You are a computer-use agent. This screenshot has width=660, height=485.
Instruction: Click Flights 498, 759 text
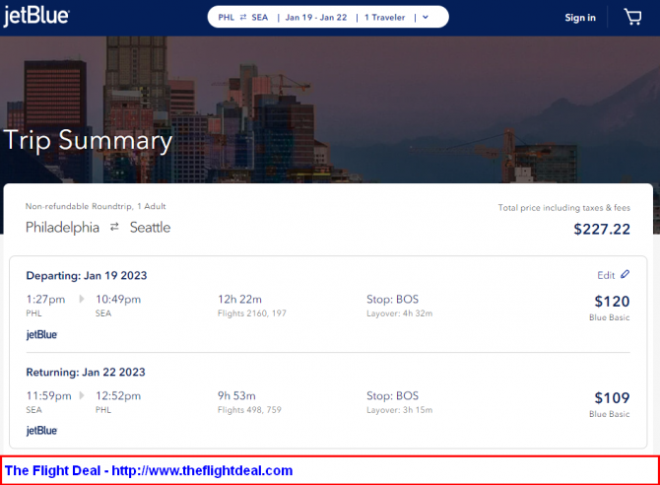point(249,409)
